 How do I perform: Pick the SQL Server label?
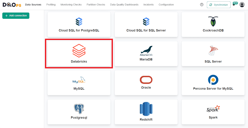[x=213, y=61]
